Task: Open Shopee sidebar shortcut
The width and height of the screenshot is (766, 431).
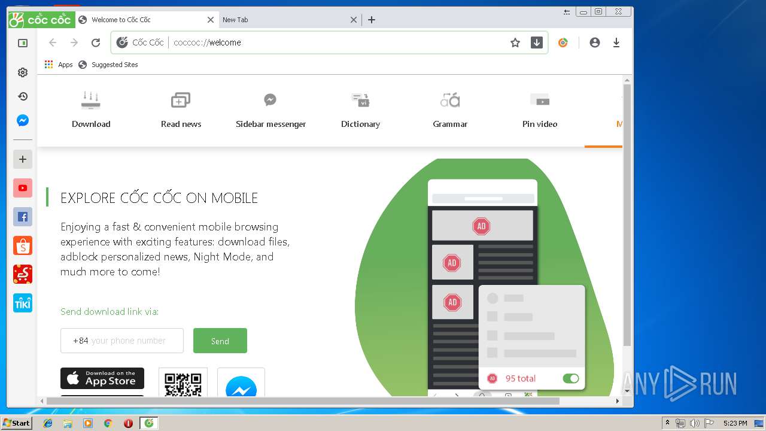Action: [23, 245]
